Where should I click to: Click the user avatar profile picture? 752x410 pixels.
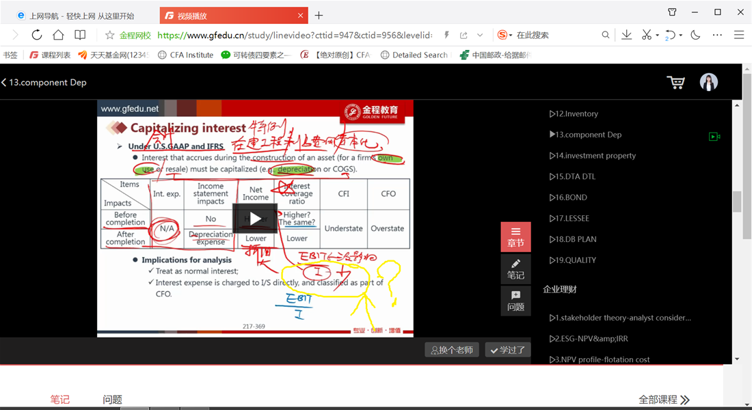(x=709, y=82)
